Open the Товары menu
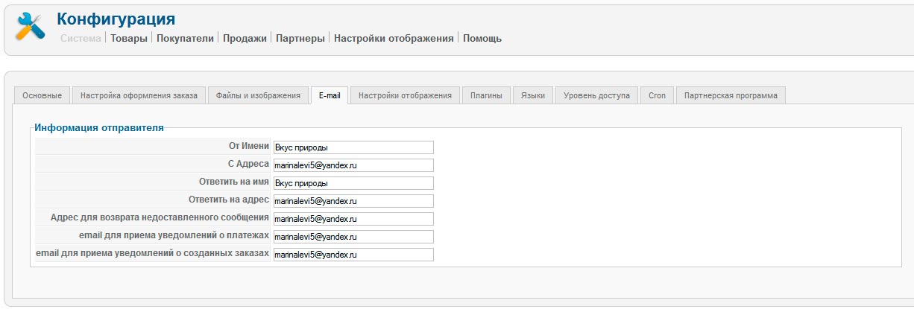 pos(129,39)
